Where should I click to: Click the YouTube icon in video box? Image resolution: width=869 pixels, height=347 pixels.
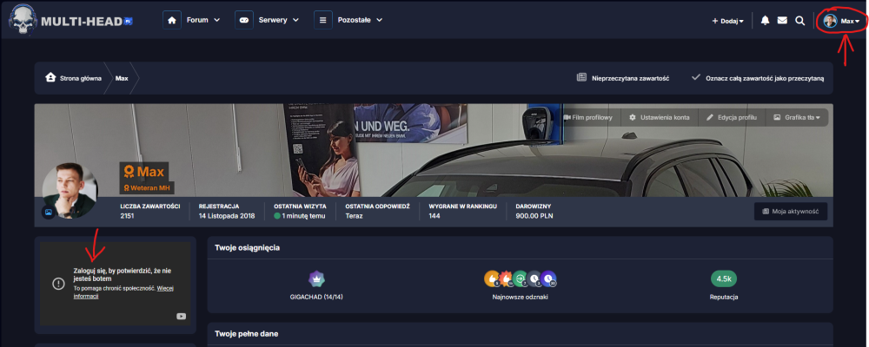point(180,317)
